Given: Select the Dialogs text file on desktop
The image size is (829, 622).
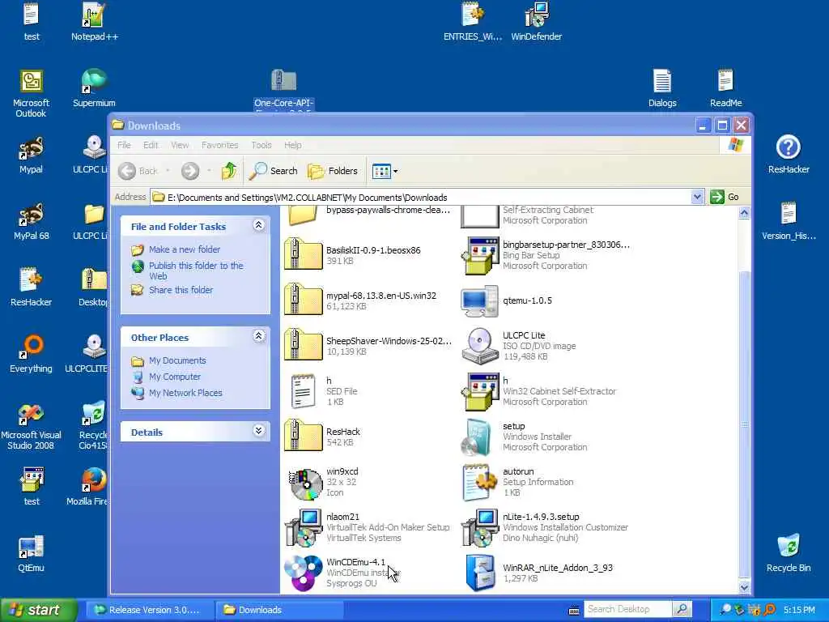Looking at the screenshot, I should [662, 87].
